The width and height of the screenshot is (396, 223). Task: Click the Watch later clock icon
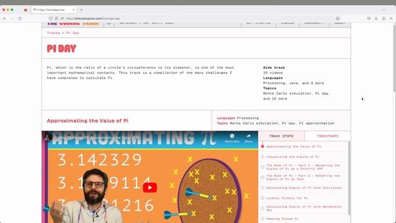[232, 136]
